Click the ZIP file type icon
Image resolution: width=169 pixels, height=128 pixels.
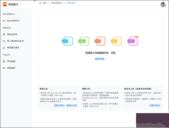[x=117, y=41]
